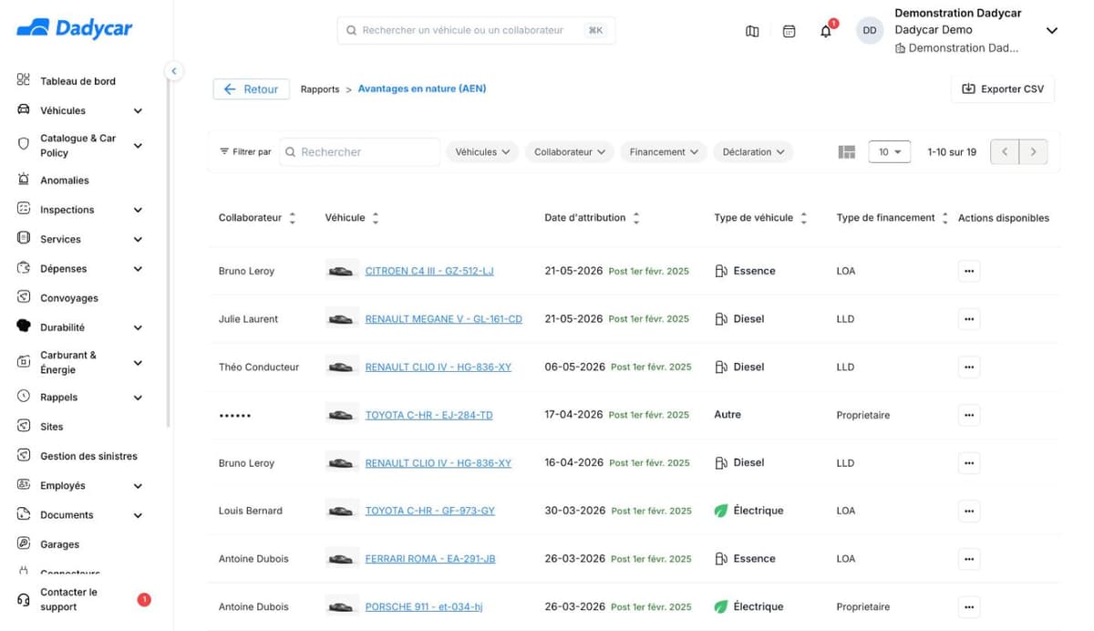Open actions menu for Théo Conducteur row
This screenshot has height=631, width=1094.
click(x=969, y=367)
